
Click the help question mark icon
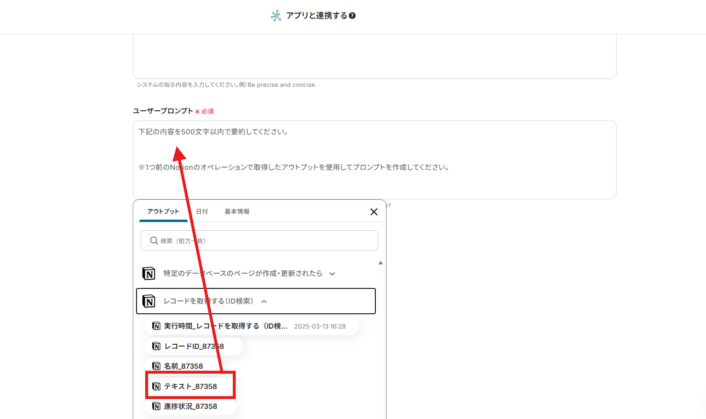pos(352,16)
